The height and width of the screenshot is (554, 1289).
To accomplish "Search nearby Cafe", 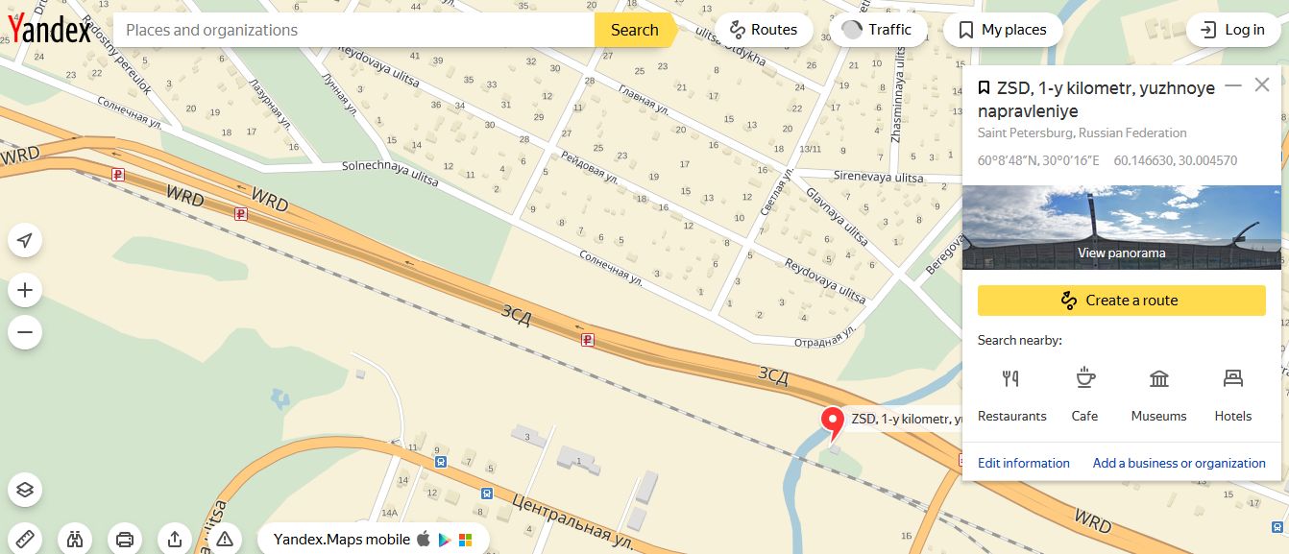I will point(1084,394).
